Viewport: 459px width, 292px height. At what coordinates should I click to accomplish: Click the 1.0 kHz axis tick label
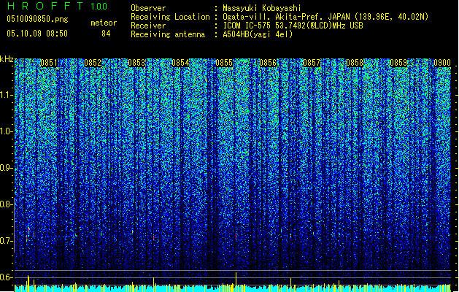pyautogui.click(x=7, y=131)
